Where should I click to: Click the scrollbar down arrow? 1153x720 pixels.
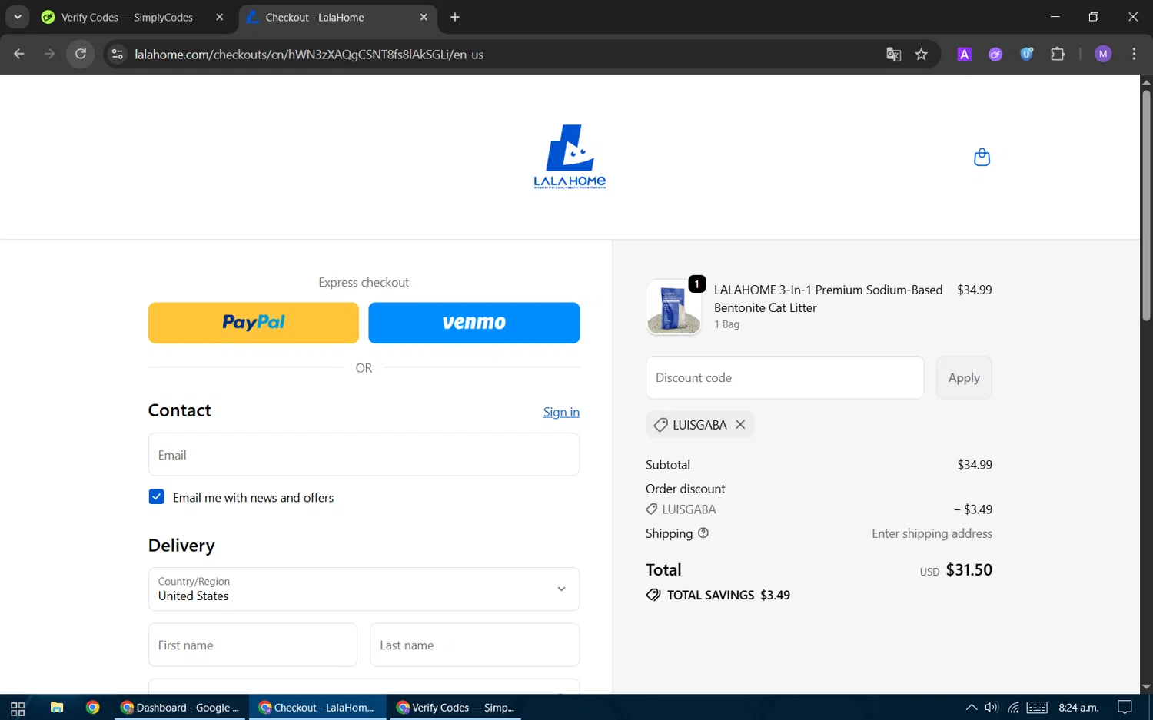point(1146,687)
